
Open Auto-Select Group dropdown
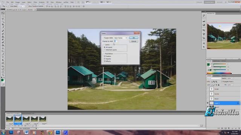[x=21, y=6]
